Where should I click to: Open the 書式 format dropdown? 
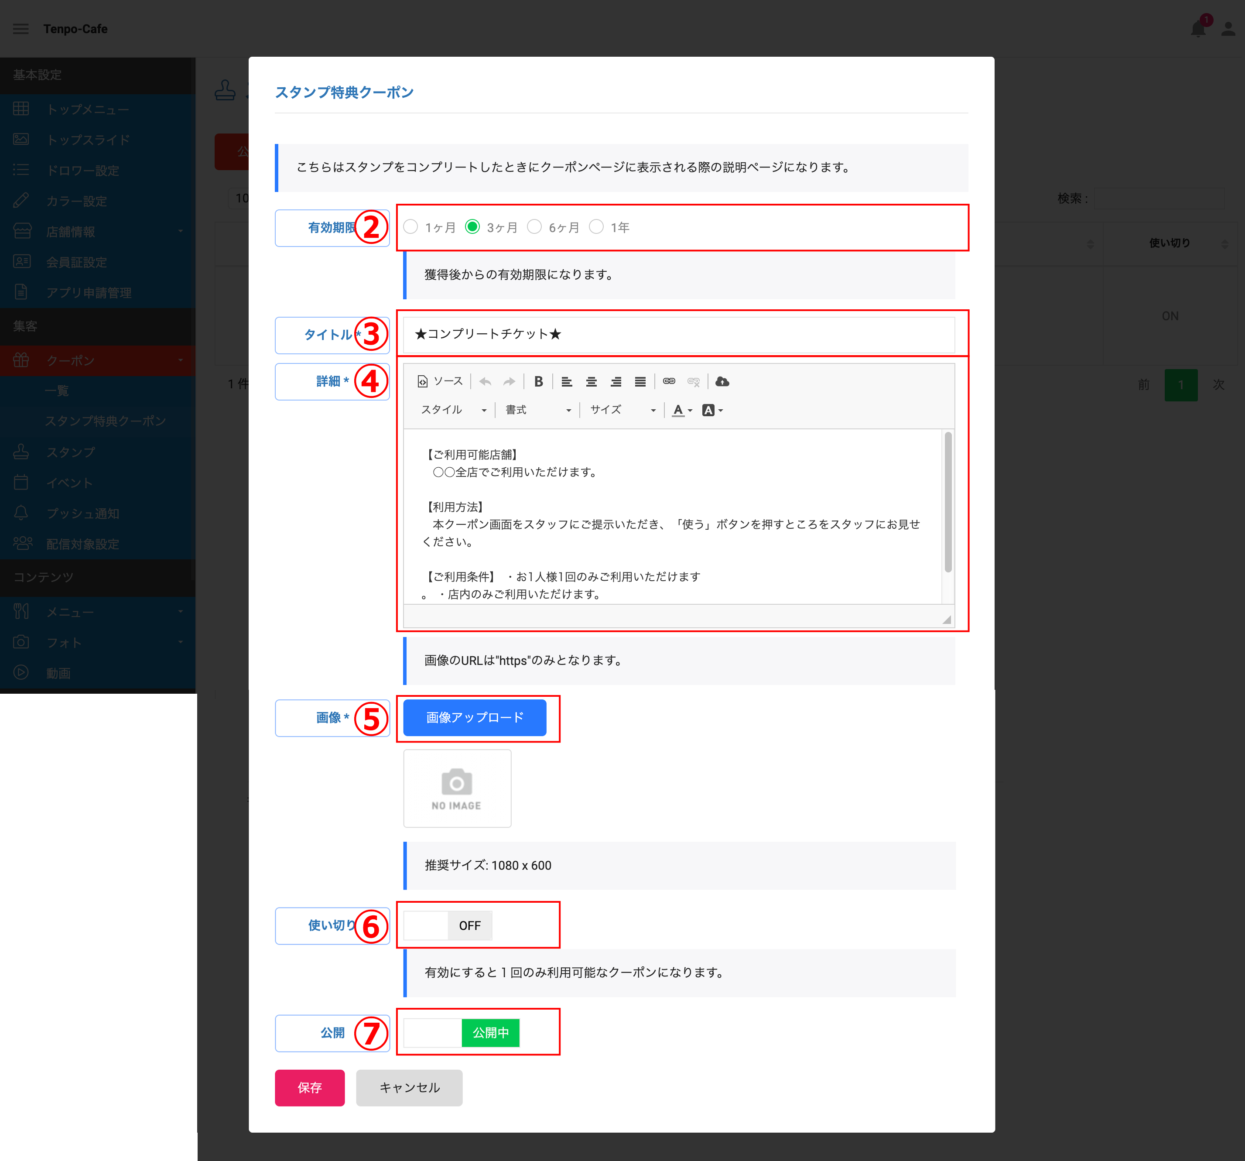539,410
